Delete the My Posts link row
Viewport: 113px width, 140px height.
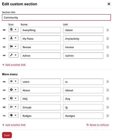pyautogui.click(x=108, y=39)
